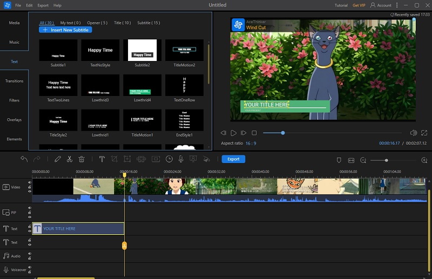The image size is (432, 279).
Task: Lock the Video track
Action: (x=30, y=187)
